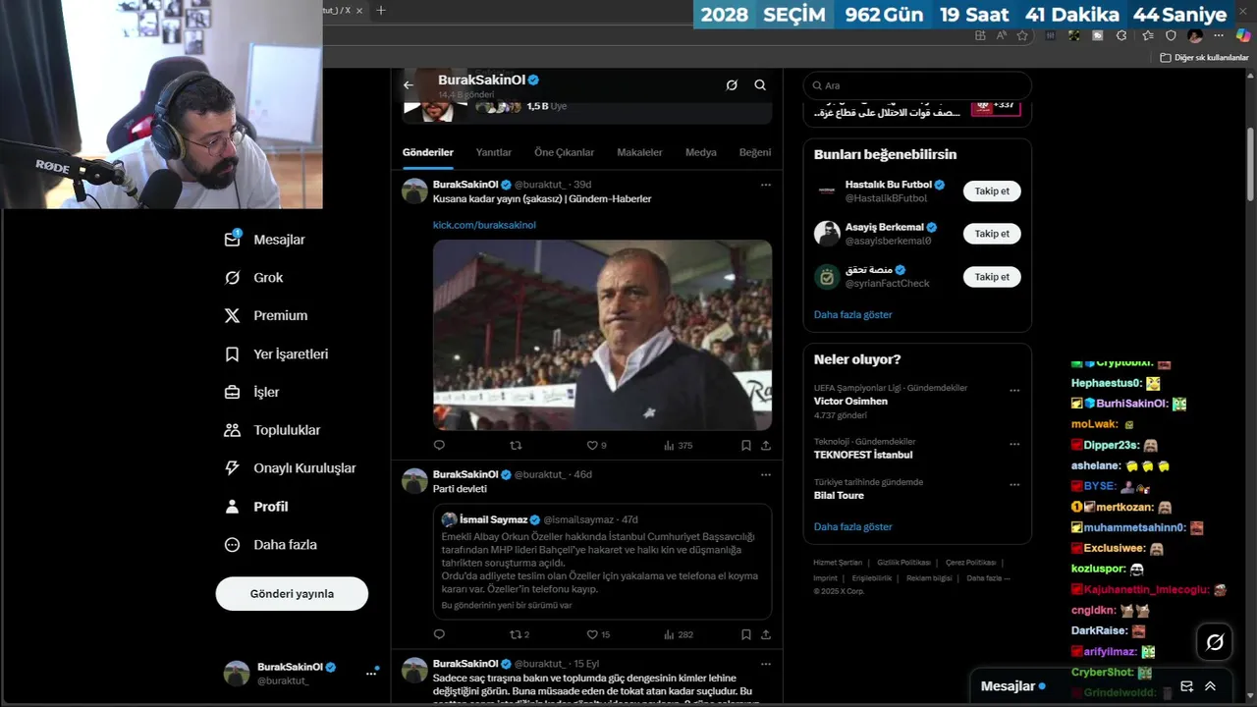Reply to the Kusana kadar yayın post
The width and height of the screenshot is (1257, 707).
click(x=439, y=445)
